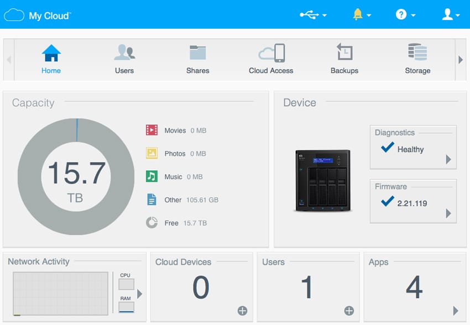This screenshot has height=325, width=470.
Task: Click the Healthy diagnostics checkmark icon
Action: [387, 147]
